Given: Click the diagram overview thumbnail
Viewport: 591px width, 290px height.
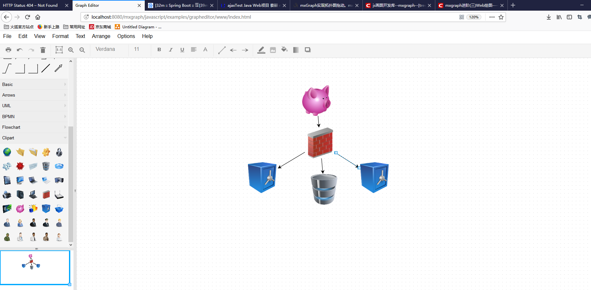Looking at the screenshot, I should (x=35, y=267).
